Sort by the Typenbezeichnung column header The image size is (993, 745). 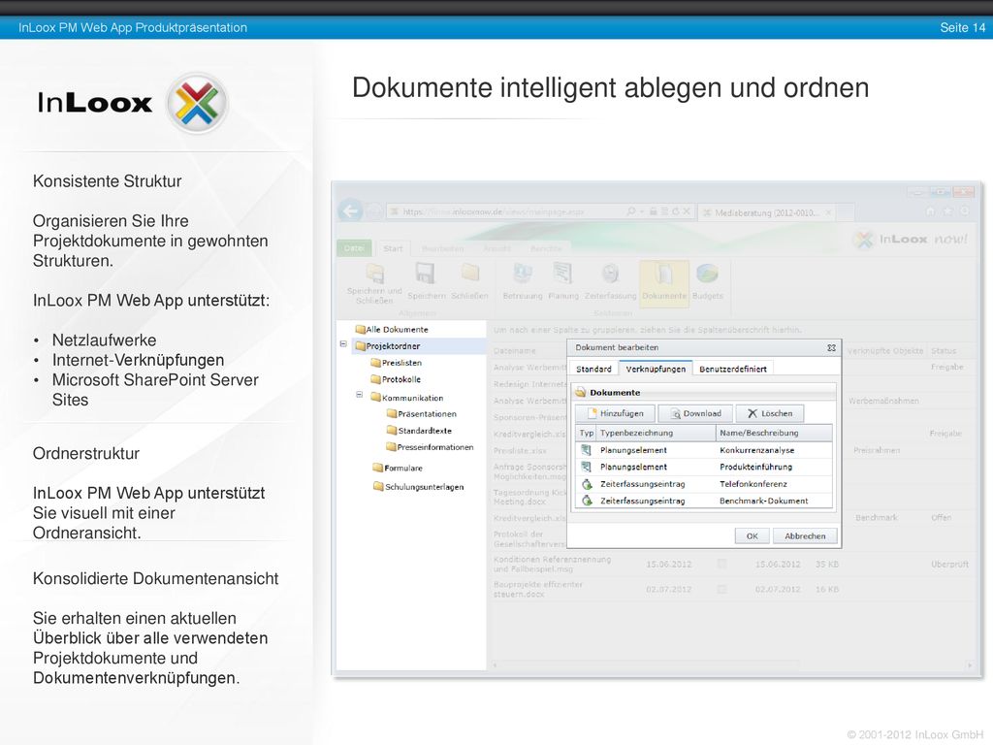pyautogui.click(x=657, y=433)
